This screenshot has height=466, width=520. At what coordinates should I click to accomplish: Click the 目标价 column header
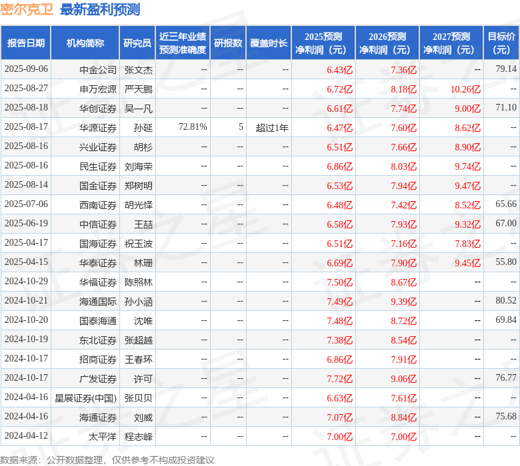[501, 43]
